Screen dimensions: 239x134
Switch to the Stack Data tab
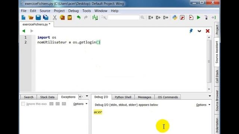pyautogui.click(x=47, y=97)
